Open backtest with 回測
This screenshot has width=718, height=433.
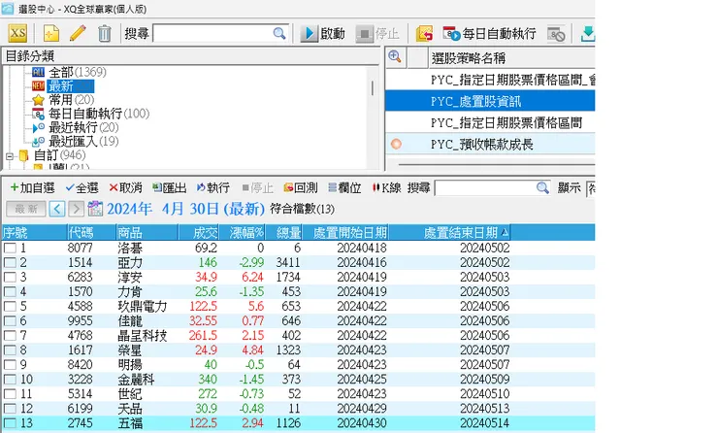(301, 187)
